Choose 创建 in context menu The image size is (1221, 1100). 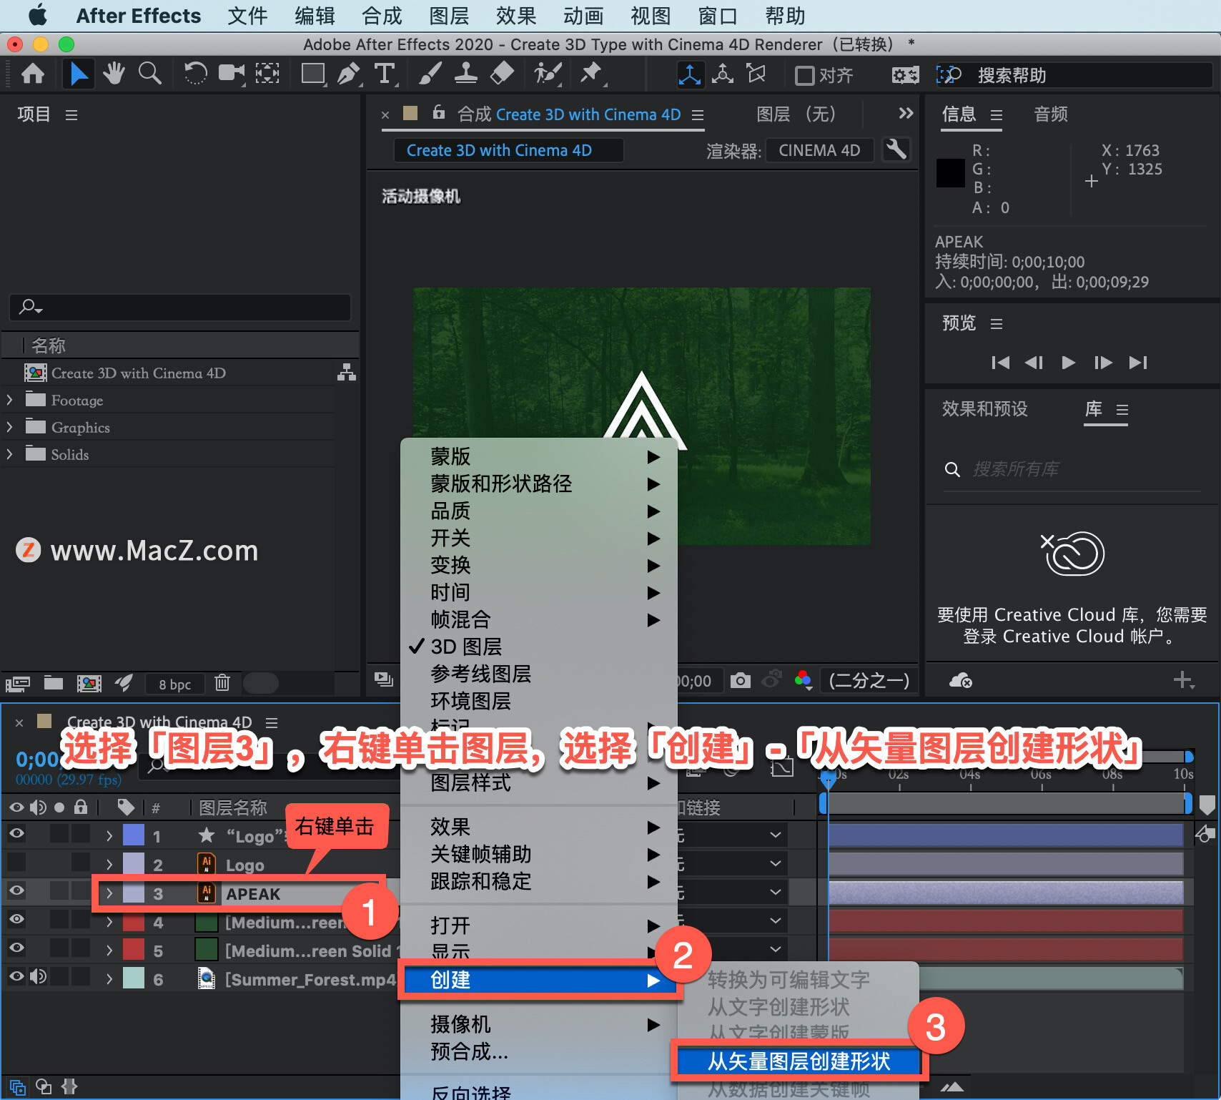(x=540, y=980)
